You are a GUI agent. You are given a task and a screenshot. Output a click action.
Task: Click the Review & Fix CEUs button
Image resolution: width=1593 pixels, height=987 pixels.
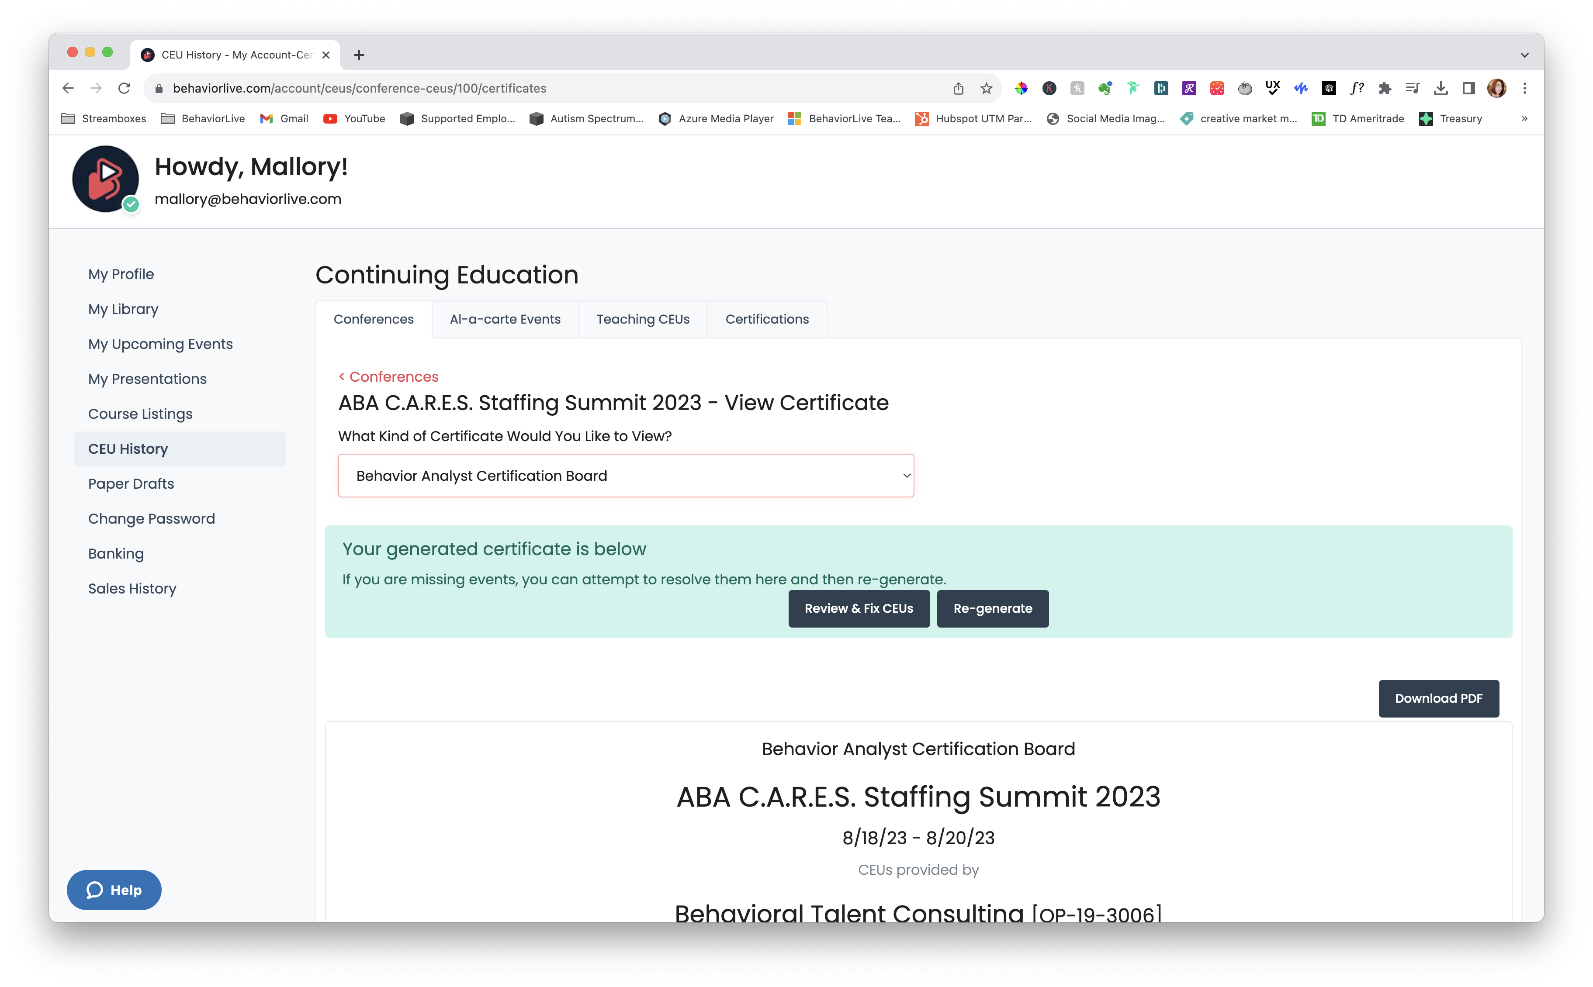[x=859, y=608]
